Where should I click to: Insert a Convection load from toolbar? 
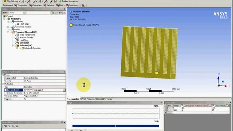click(35, 5)
